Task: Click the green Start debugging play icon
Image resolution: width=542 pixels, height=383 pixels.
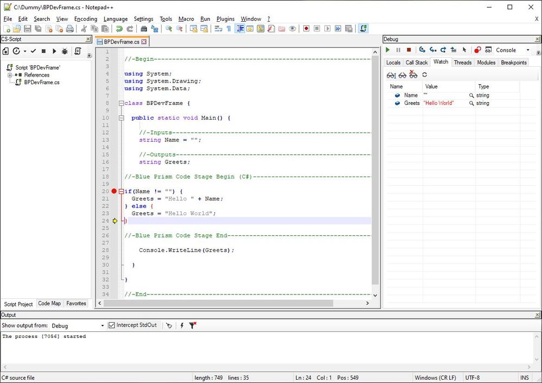Action: [x=388, y=50]
